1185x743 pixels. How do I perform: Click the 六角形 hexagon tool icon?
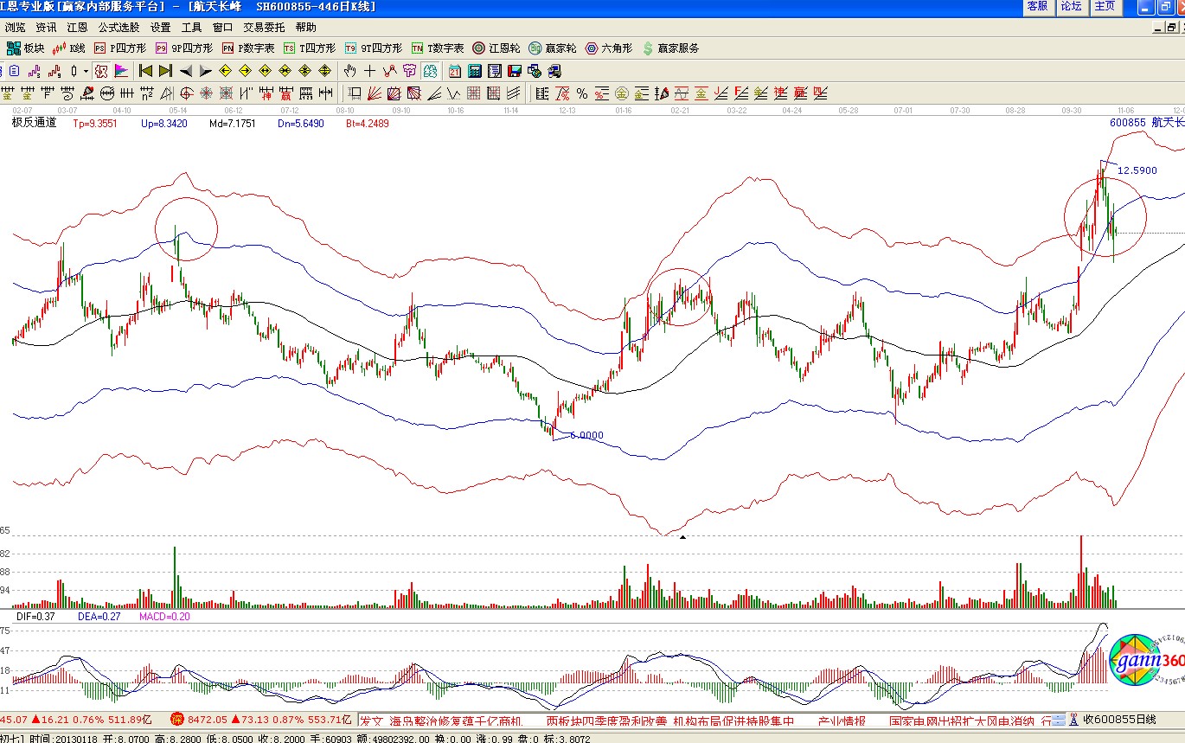(x=609, y=48)
